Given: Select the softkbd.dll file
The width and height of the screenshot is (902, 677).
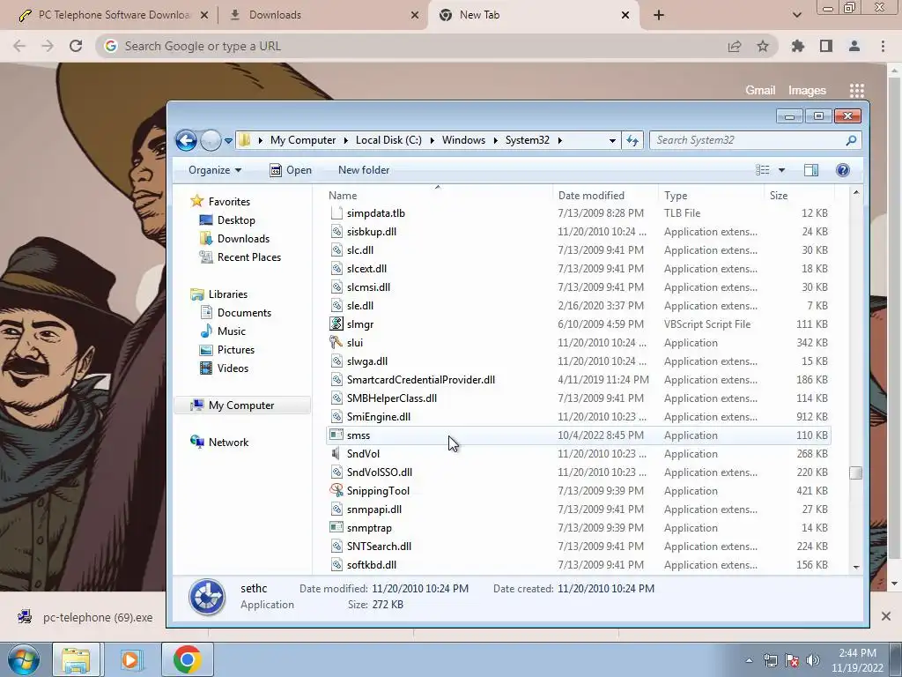Looking at the screenshot, I should coord(578,565).
